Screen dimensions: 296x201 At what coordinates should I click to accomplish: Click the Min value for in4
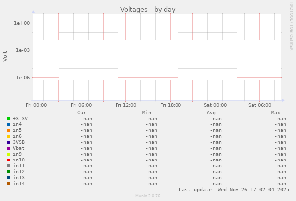151,124
